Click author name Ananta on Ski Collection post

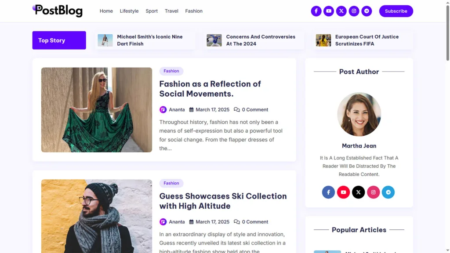(177, 222)
